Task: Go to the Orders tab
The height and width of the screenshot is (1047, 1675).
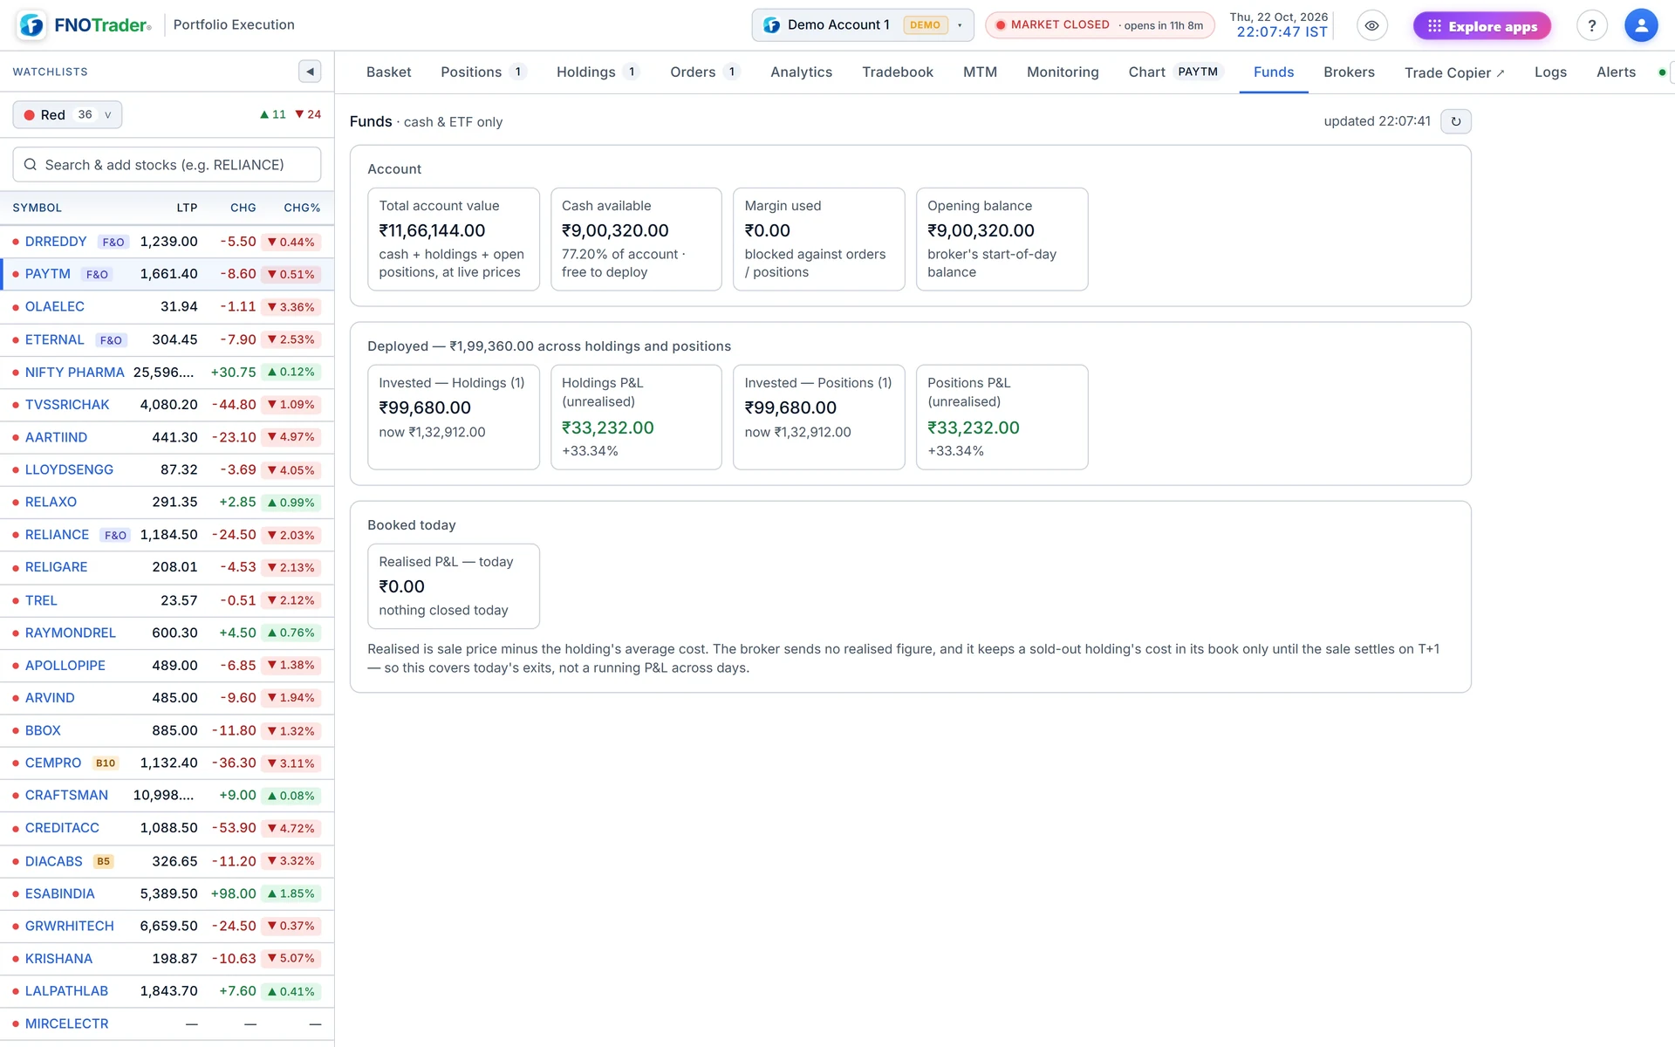Action: (705, 72)
